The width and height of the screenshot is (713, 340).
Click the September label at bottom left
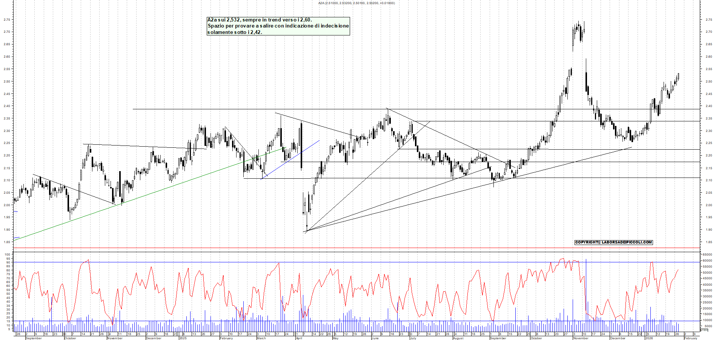(34, 338)
